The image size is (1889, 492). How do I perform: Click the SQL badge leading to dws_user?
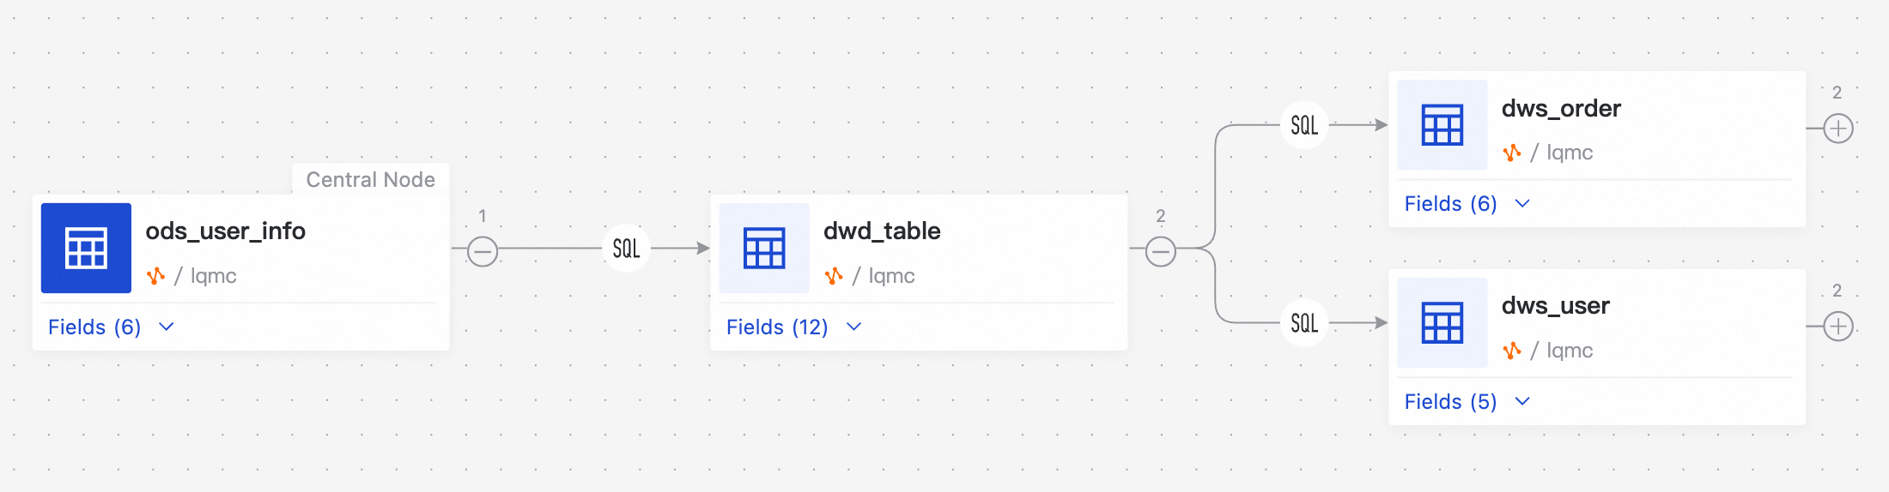(1304, 323)
